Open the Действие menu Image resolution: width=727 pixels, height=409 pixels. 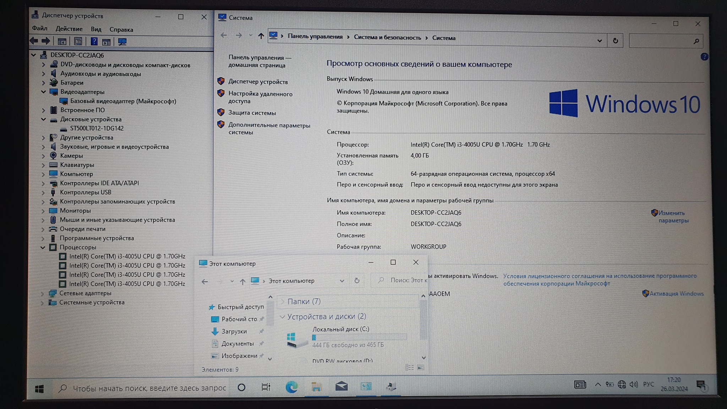69,29
